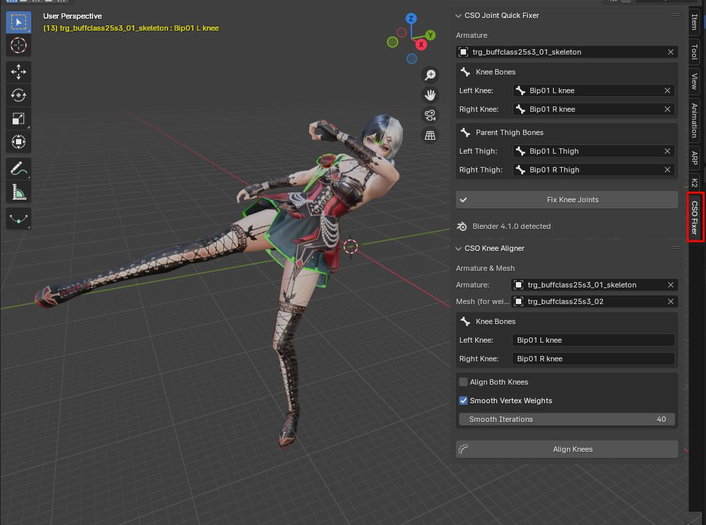Clear the Right Knee bone selection
Screen dimensions: 706x525
(x=667, y=110)
